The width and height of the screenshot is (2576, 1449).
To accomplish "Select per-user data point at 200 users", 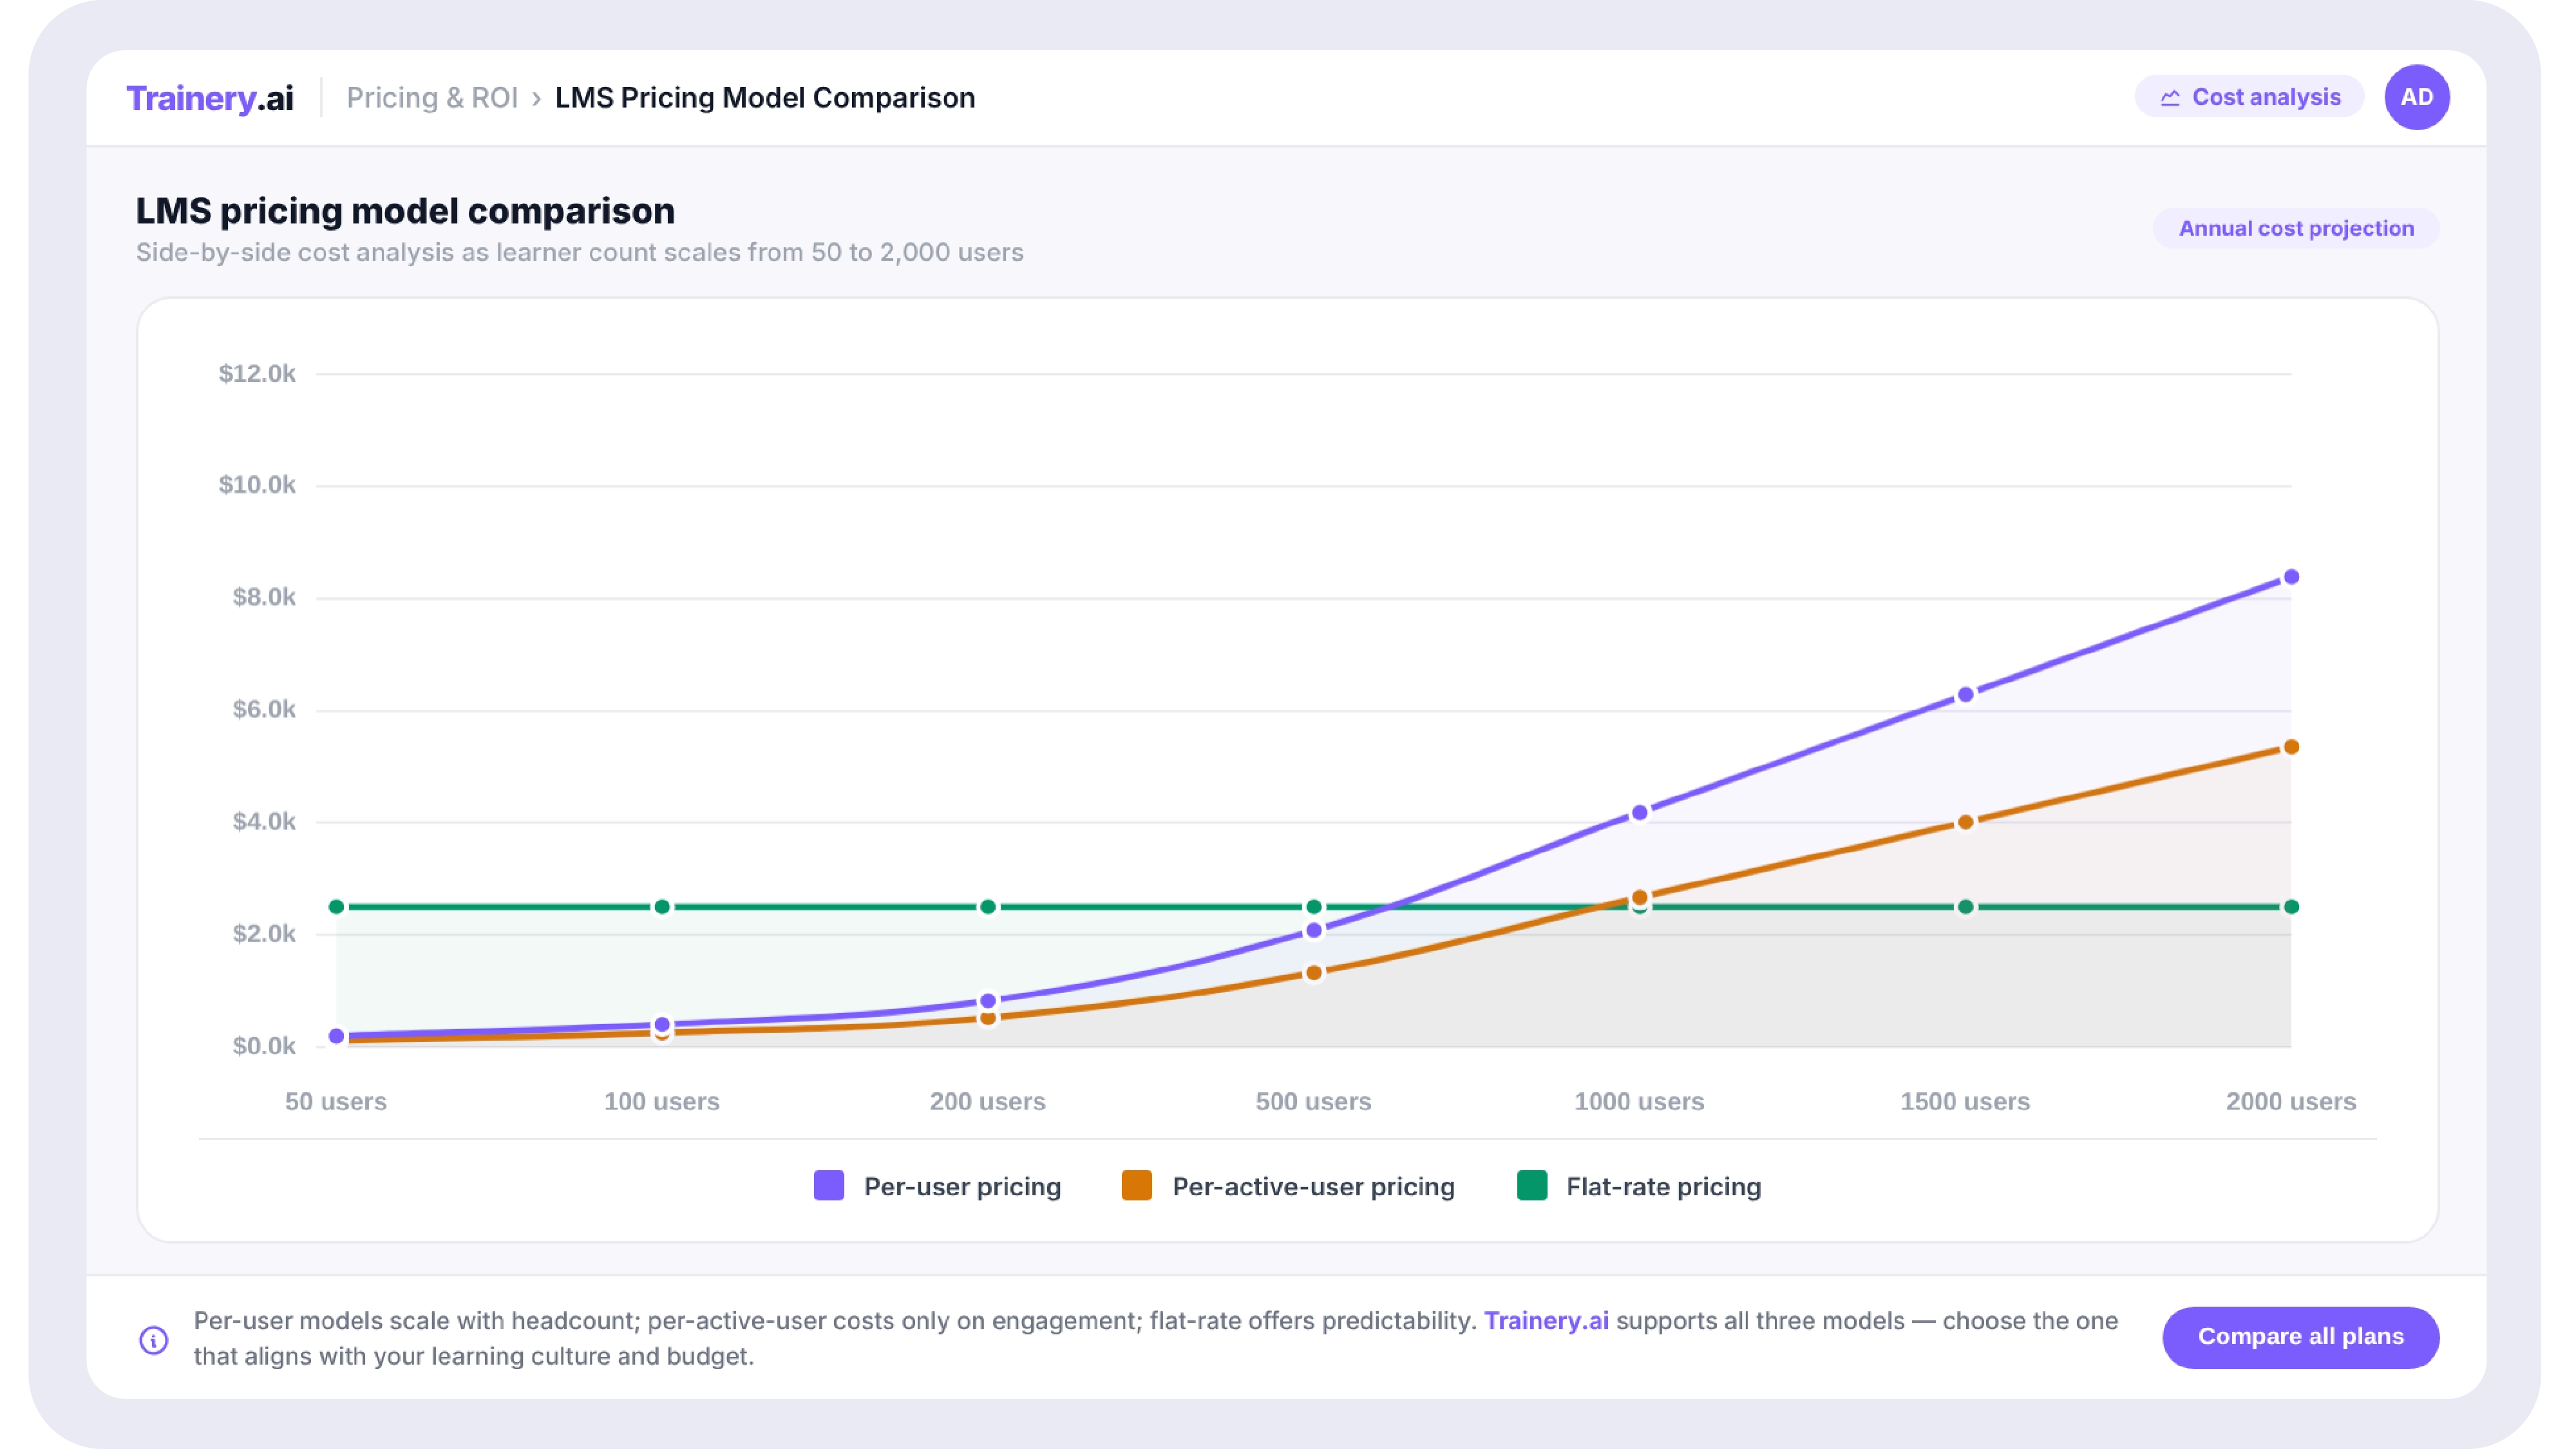I will (x=988, y=1001).
